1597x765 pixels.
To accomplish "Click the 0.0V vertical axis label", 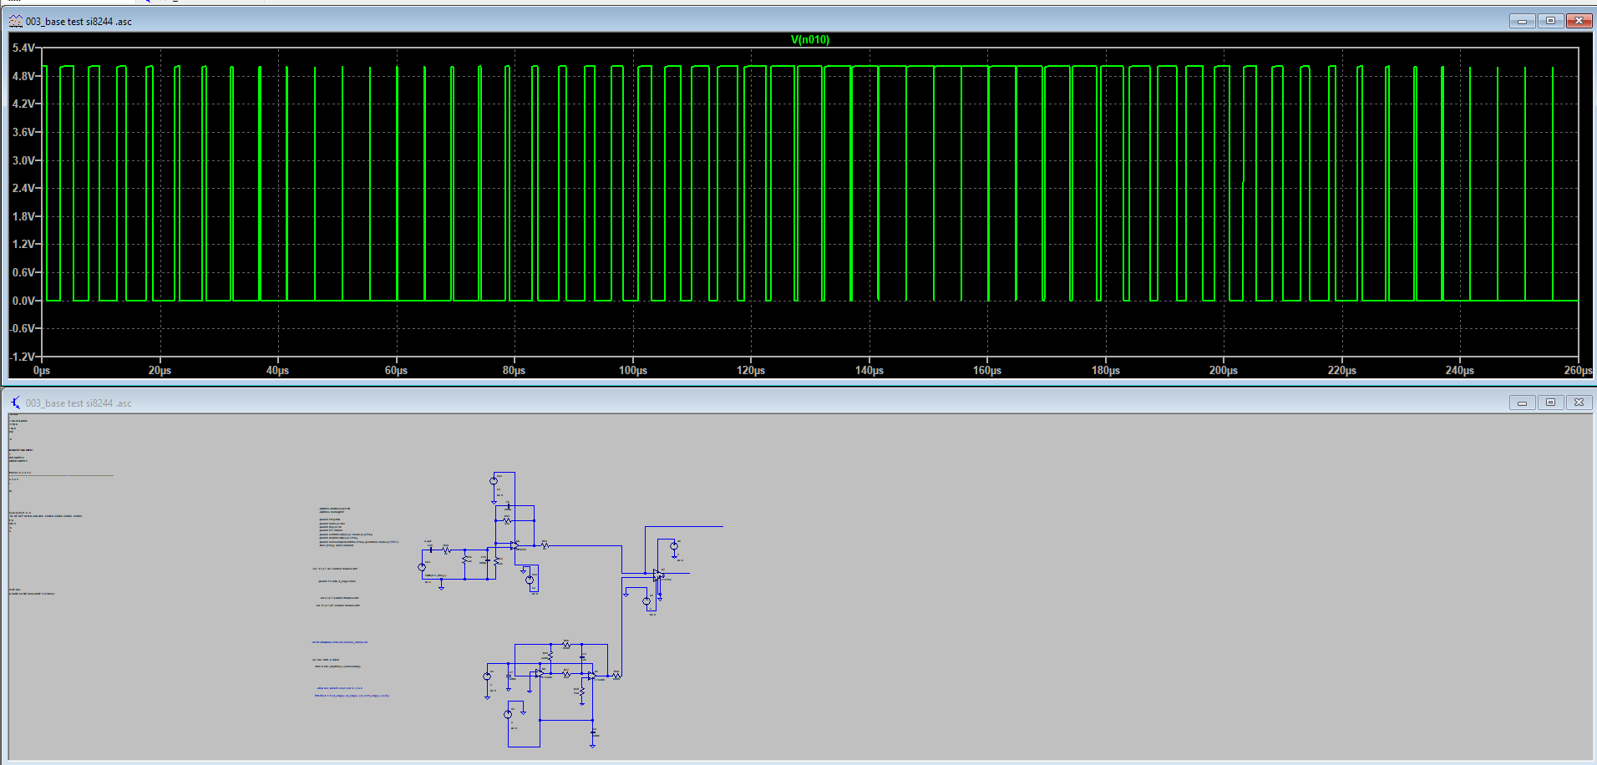I will 23,301.
